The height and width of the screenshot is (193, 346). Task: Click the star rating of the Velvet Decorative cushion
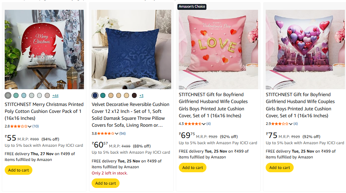tap(106, 134)
